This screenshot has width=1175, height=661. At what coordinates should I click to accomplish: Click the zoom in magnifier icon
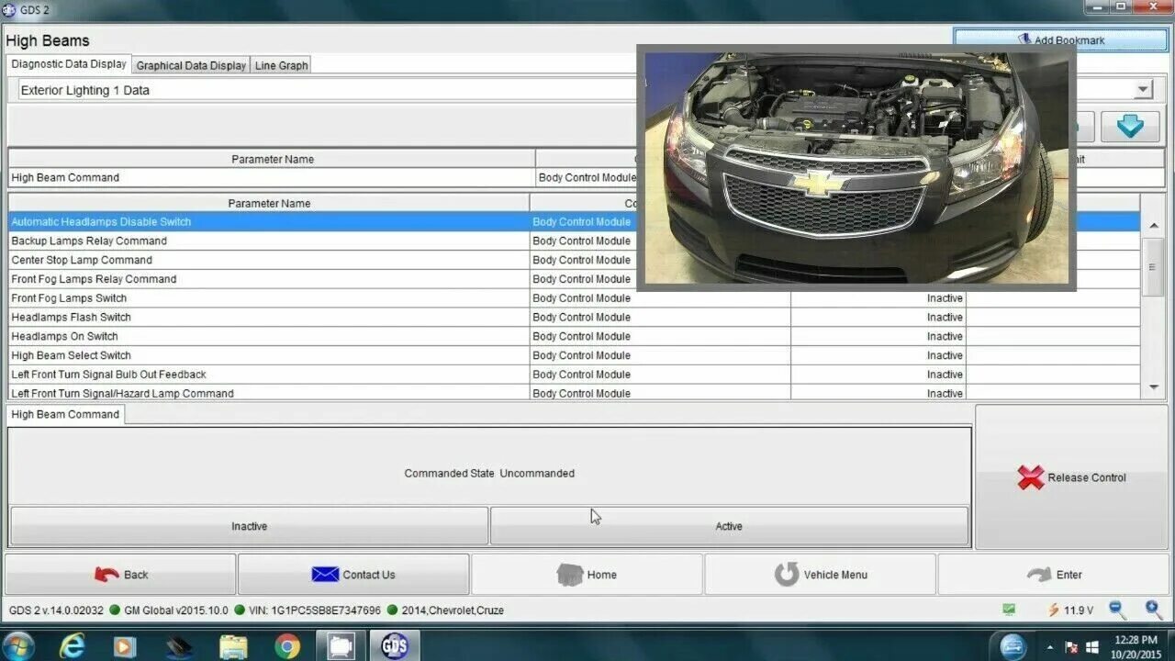1154,610
